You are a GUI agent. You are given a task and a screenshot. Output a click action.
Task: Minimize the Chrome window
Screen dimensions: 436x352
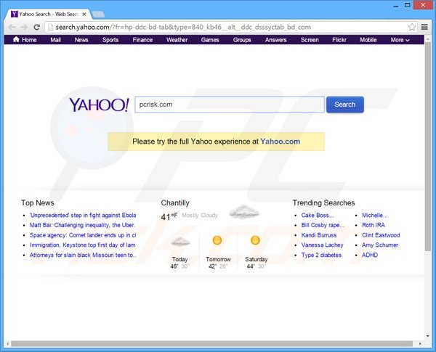[x=396, y=6]
